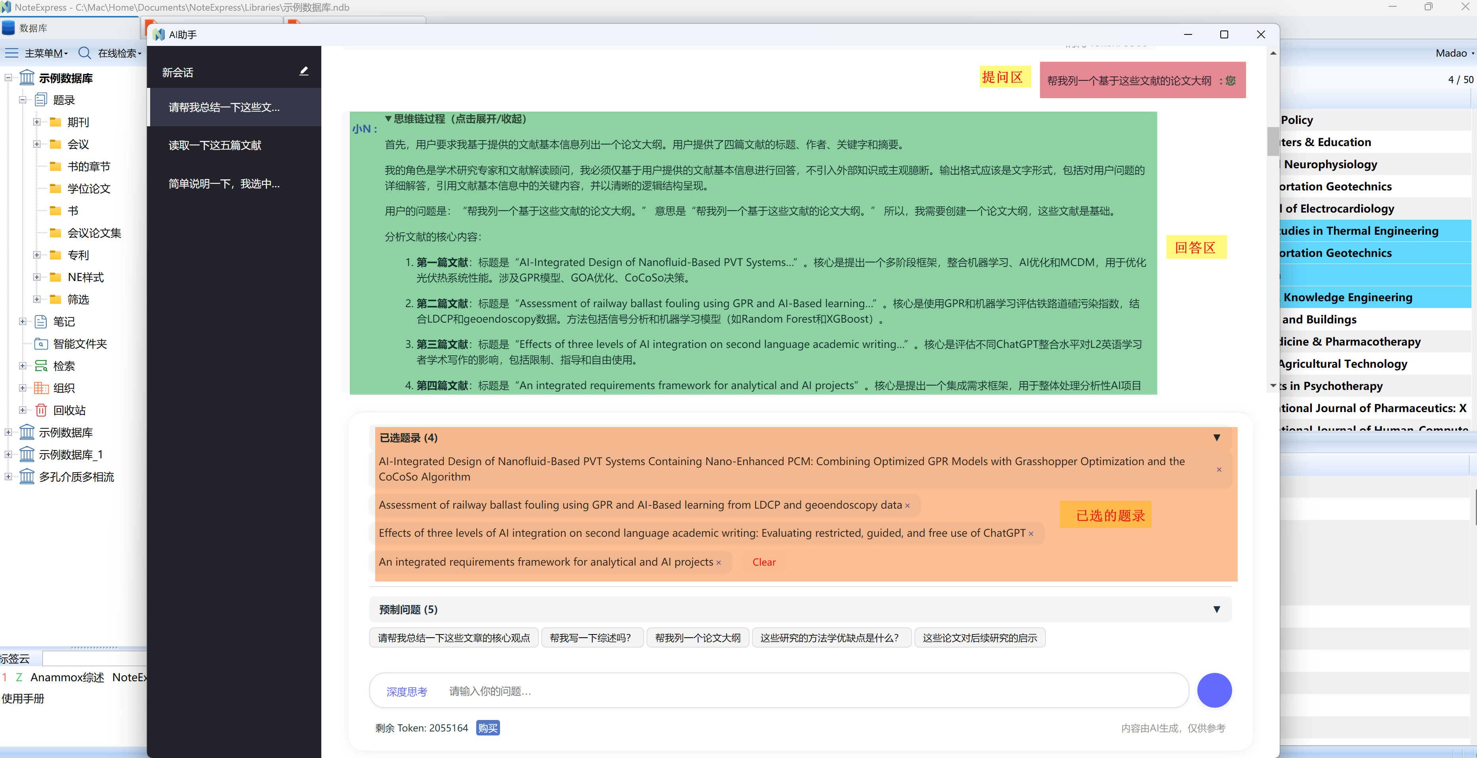
Task: Open the 智能文件夹 smart folder
Action: [x=80, y=344]
